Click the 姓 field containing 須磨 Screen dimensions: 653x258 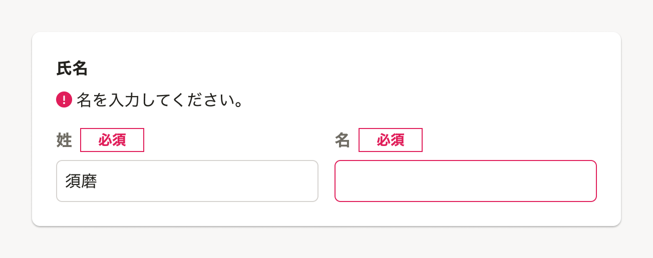coord(187,181)
